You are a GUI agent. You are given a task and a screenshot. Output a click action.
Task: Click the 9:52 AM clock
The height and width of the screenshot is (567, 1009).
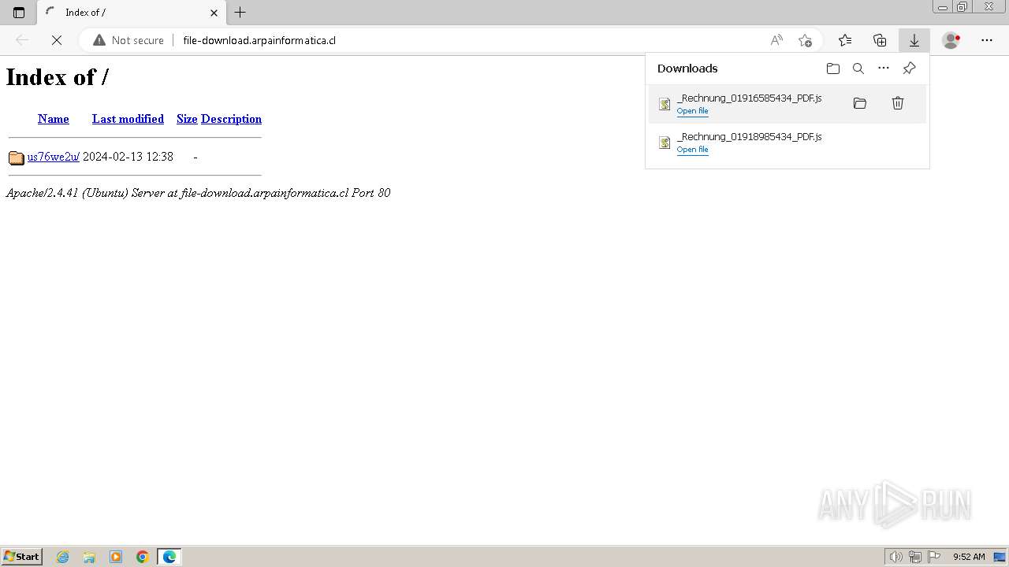tap(969, 557)
